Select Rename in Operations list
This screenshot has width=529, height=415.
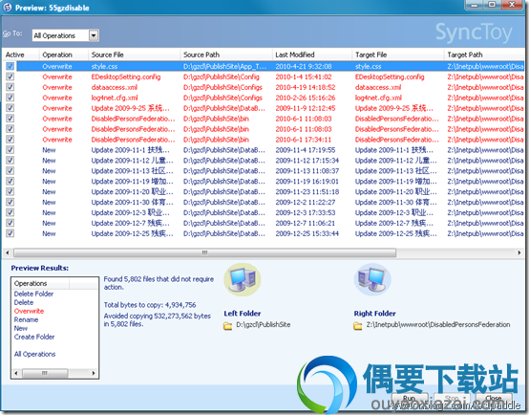tap(26, 319)
